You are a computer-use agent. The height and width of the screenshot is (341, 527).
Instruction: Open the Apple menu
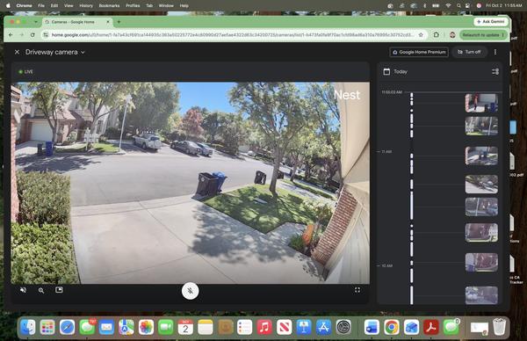click(8, 6)
